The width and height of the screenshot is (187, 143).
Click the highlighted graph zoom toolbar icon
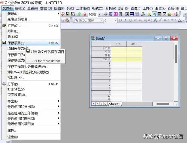[154, 14]
